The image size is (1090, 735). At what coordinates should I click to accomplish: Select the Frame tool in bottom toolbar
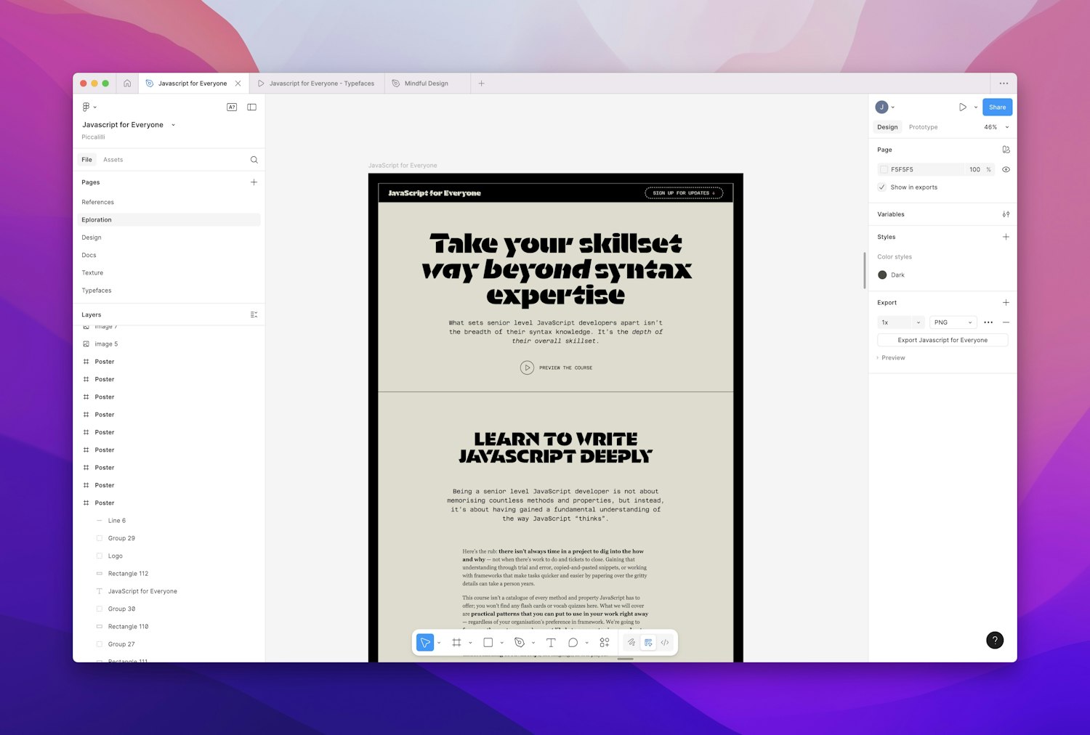[x=456, y=643]
